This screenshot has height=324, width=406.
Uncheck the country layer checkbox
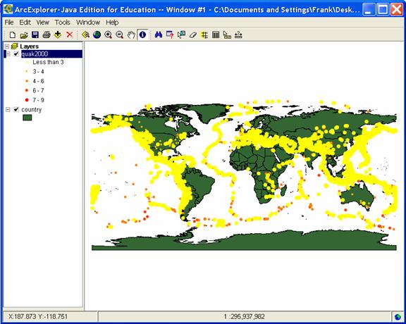[16, 109]
